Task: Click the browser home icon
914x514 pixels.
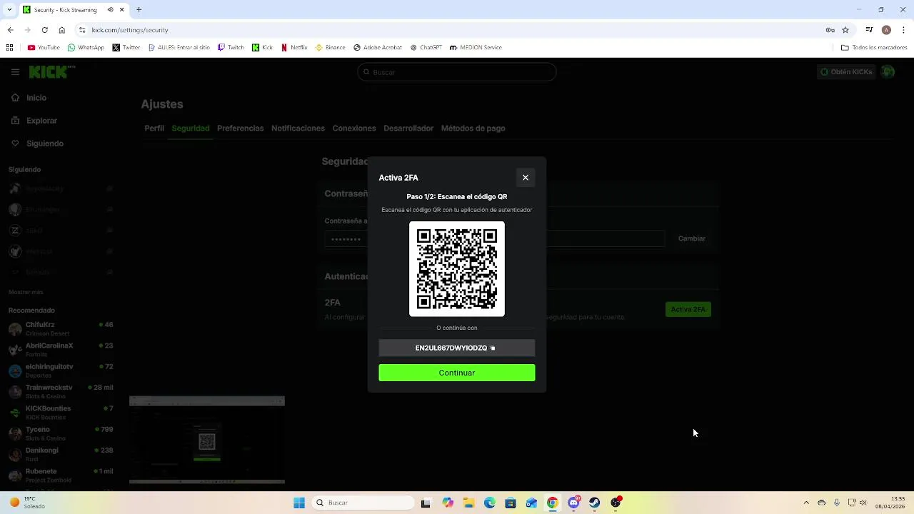Action: pos(62,30)
